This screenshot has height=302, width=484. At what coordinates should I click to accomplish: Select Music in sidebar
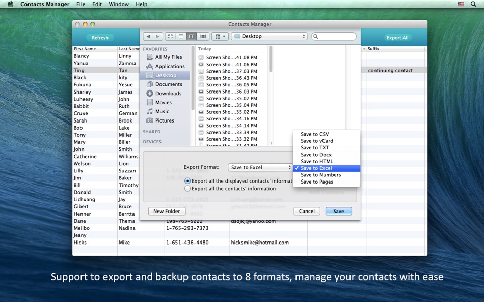pyautogui.click(x=165, y=111)
